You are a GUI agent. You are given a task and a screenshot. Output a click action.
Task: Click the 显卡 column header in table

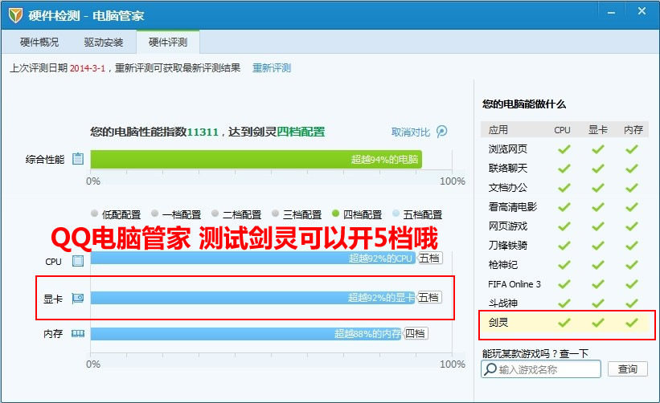pos(598,130)
